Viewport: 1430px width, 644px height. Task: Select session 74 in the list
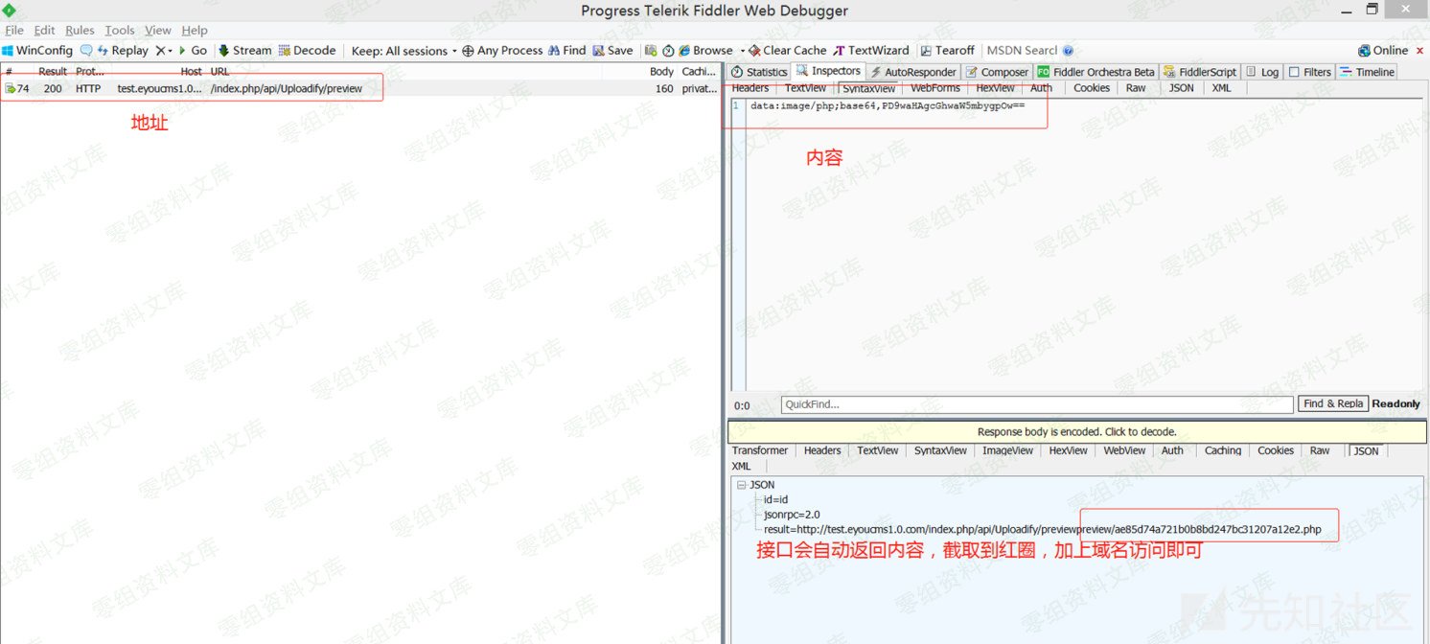[360, 88]
